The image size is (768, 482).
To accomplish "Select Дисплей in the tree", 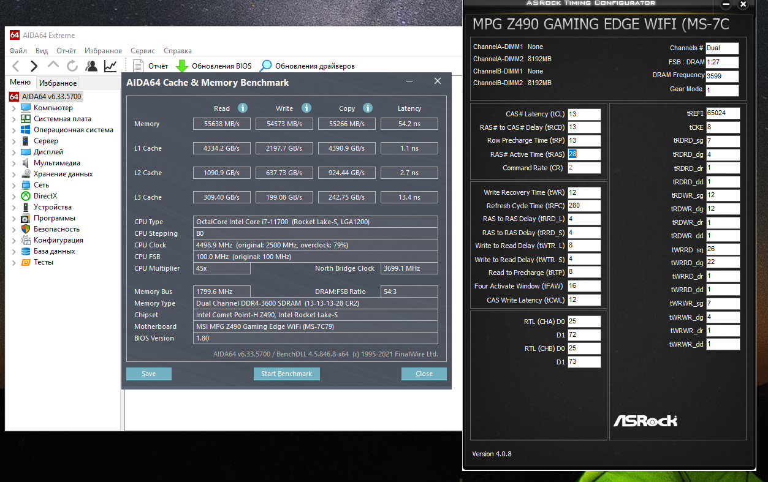I will [48, 152].
